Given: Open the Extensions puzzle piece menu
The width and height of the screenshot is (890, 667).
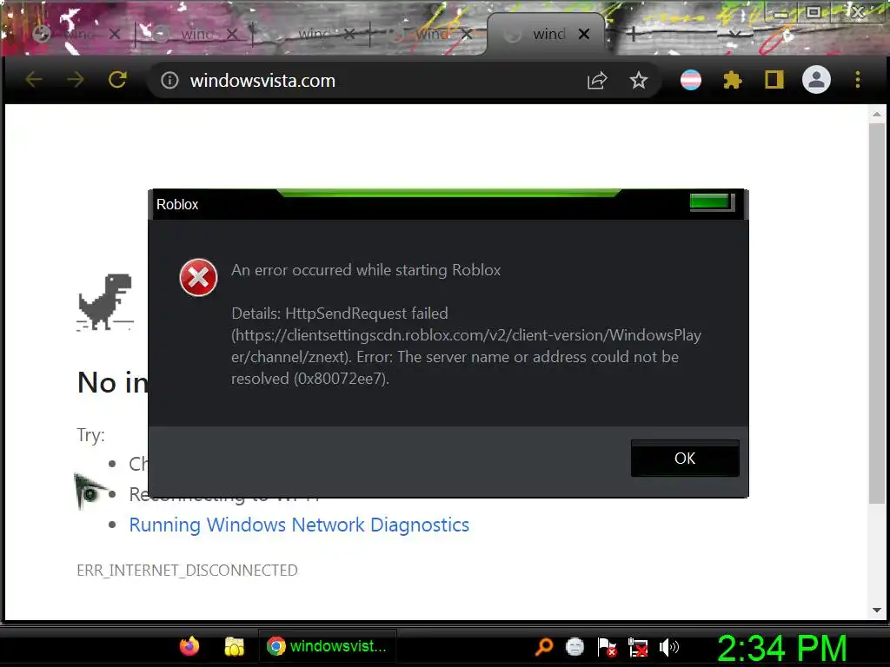Looking at the screenshot, I should (x=733, y=80).
